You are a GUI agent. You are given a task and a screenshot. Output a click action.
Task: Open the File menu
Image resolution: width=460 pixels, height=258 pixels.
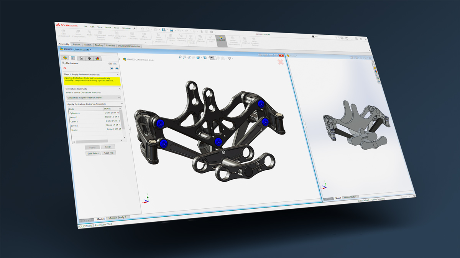click(85, 26)
